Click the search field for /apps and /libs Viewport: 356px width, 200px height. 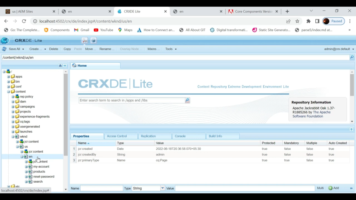click(x=132, y=100)
